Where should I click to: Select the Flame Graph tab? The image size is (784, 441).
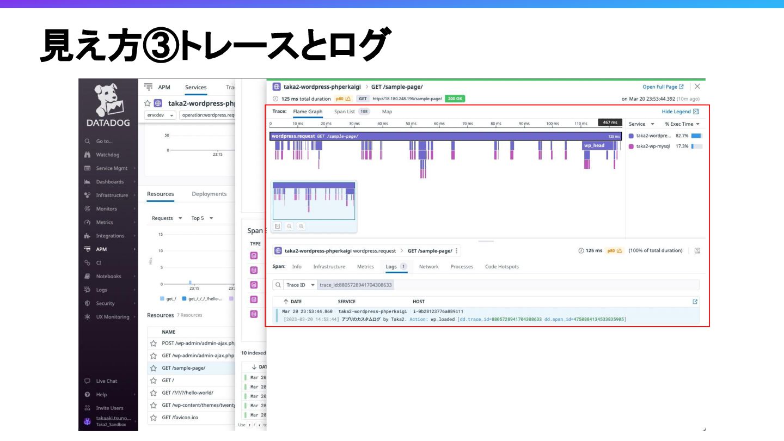pos(308,112)
